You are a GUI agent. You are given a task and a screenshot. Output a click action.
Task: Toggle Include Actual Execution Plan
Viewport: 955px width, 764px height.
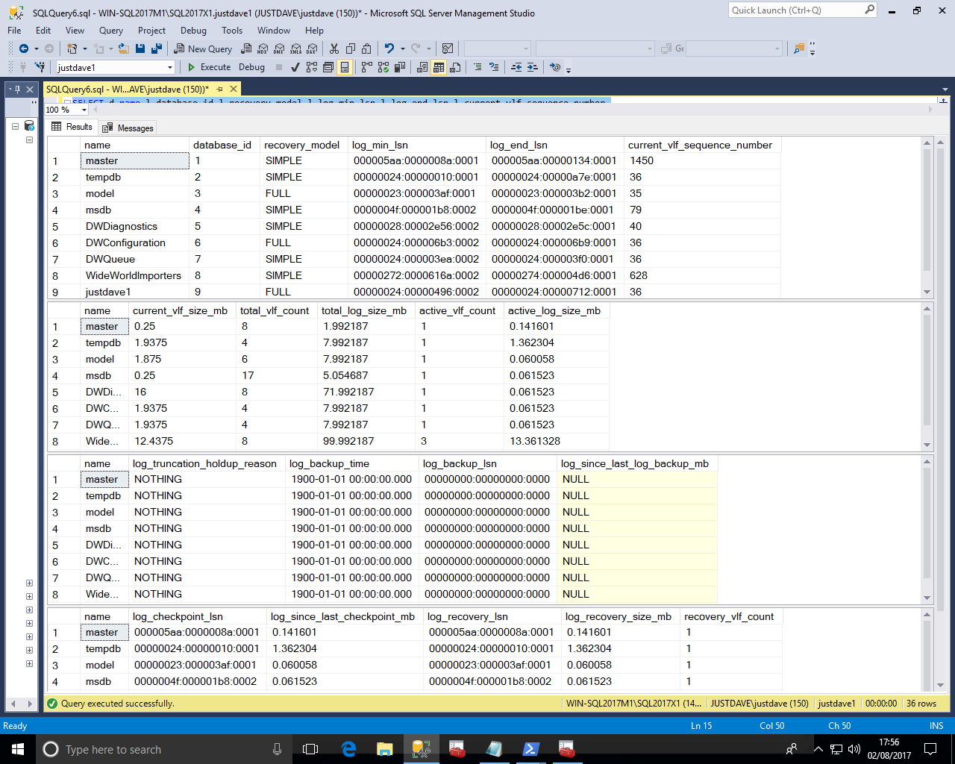366,67
